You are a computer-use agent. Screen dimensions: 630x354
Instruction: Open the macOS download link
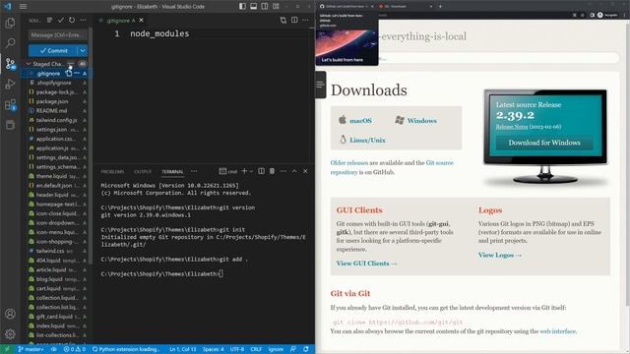[x=360, y=121]
